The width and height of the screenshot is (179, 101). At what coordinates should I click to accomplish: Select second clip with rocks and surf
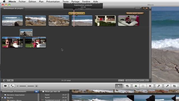click(36, 20)
